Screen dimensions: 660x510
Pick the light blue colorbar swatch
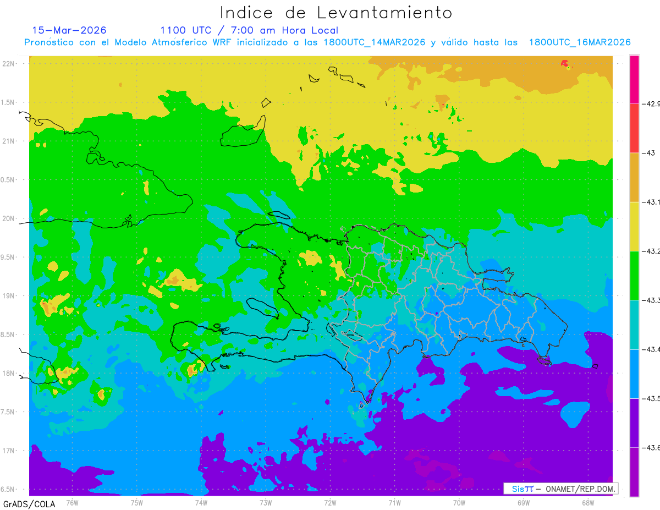pyautogui.click(x=634, y=374)
